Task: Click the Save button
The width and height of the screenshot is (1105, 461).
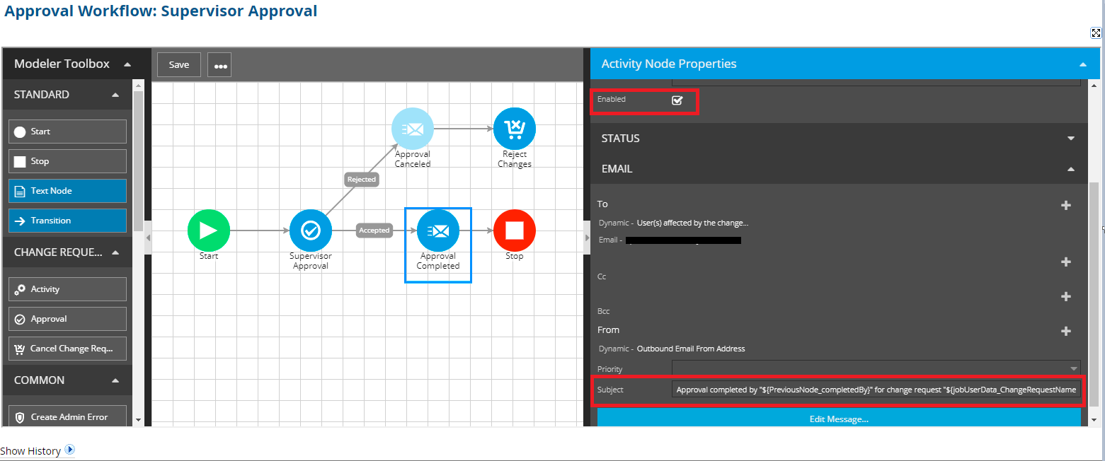Action: [x=178, y=64]
